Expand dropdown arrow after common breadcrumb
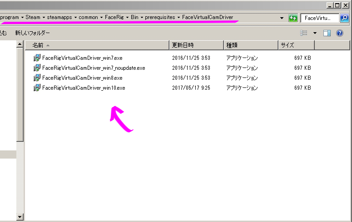The width and height of the screenshot is (352, 222). (101, 18)
